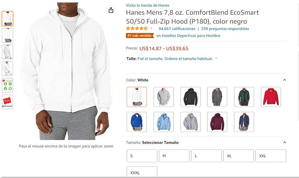
Task: View the Hanes EcoSmart logo thumbnail
Action: pos(7,102)
